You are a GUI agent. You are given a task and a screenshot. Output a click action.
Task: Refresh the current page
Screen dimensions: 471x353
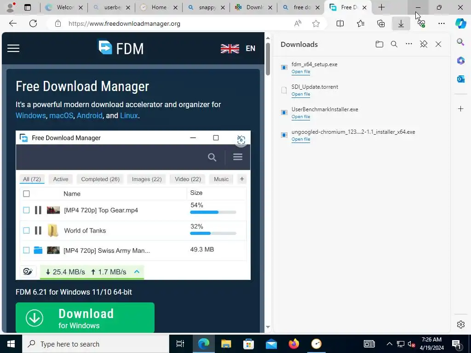[x=33, y=23]
